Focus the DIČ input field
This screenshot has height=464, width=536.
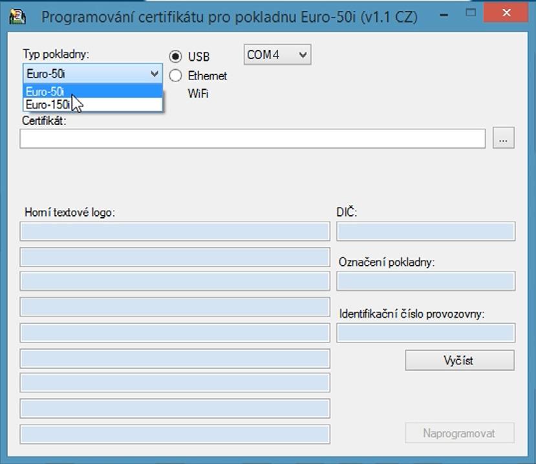click(425, 231)
